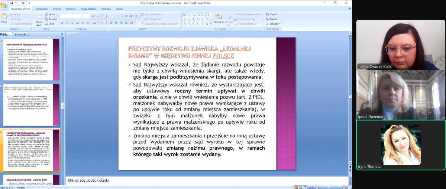Screen dimensions: 446x189
Task: Switch to the Konspekt outline tab
Action: (x=20, y=34)
